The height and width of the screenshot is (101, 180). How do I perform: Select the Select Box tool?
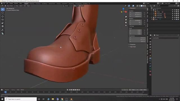tap(3, 9)
